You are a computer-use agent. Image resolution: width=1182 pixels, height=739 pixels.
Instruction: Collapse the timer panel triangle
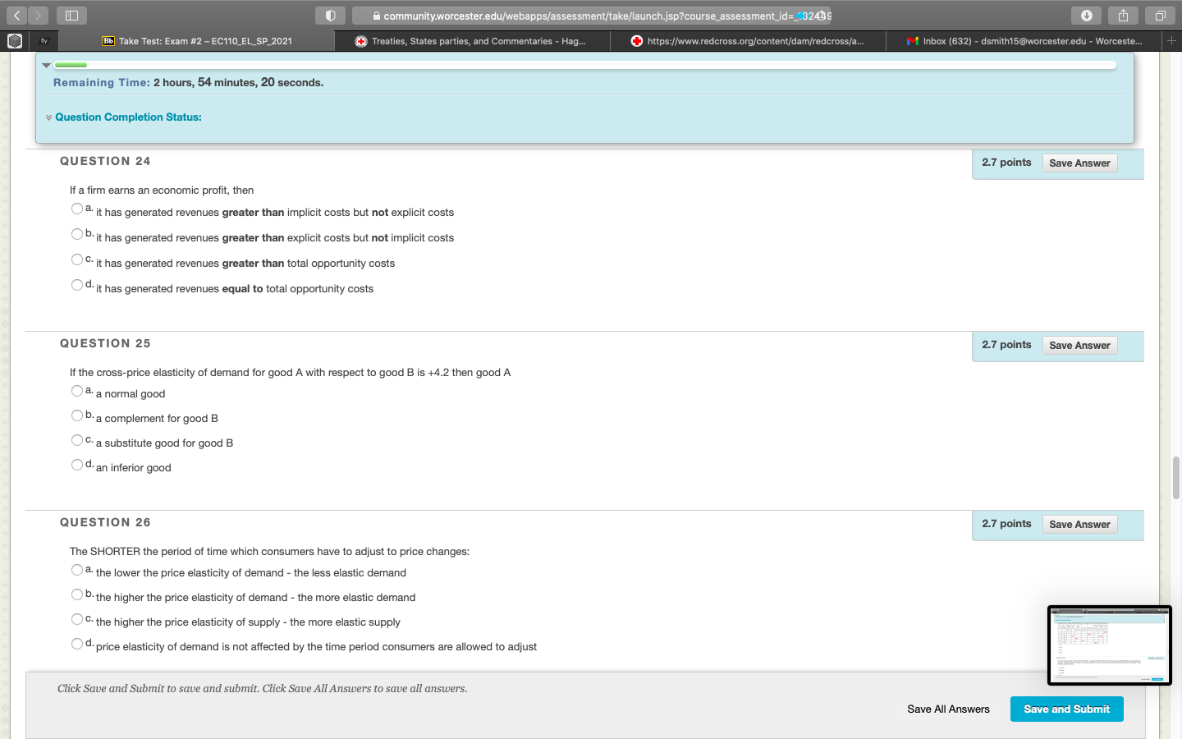point(47,65)
